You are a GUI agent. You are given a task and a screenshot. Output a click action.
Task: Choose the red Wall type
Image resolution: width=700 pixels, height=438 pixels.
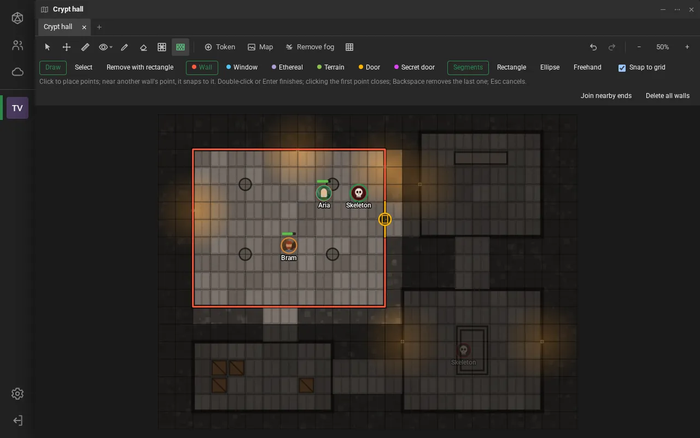pyautogui.click(x=202, y=67)
